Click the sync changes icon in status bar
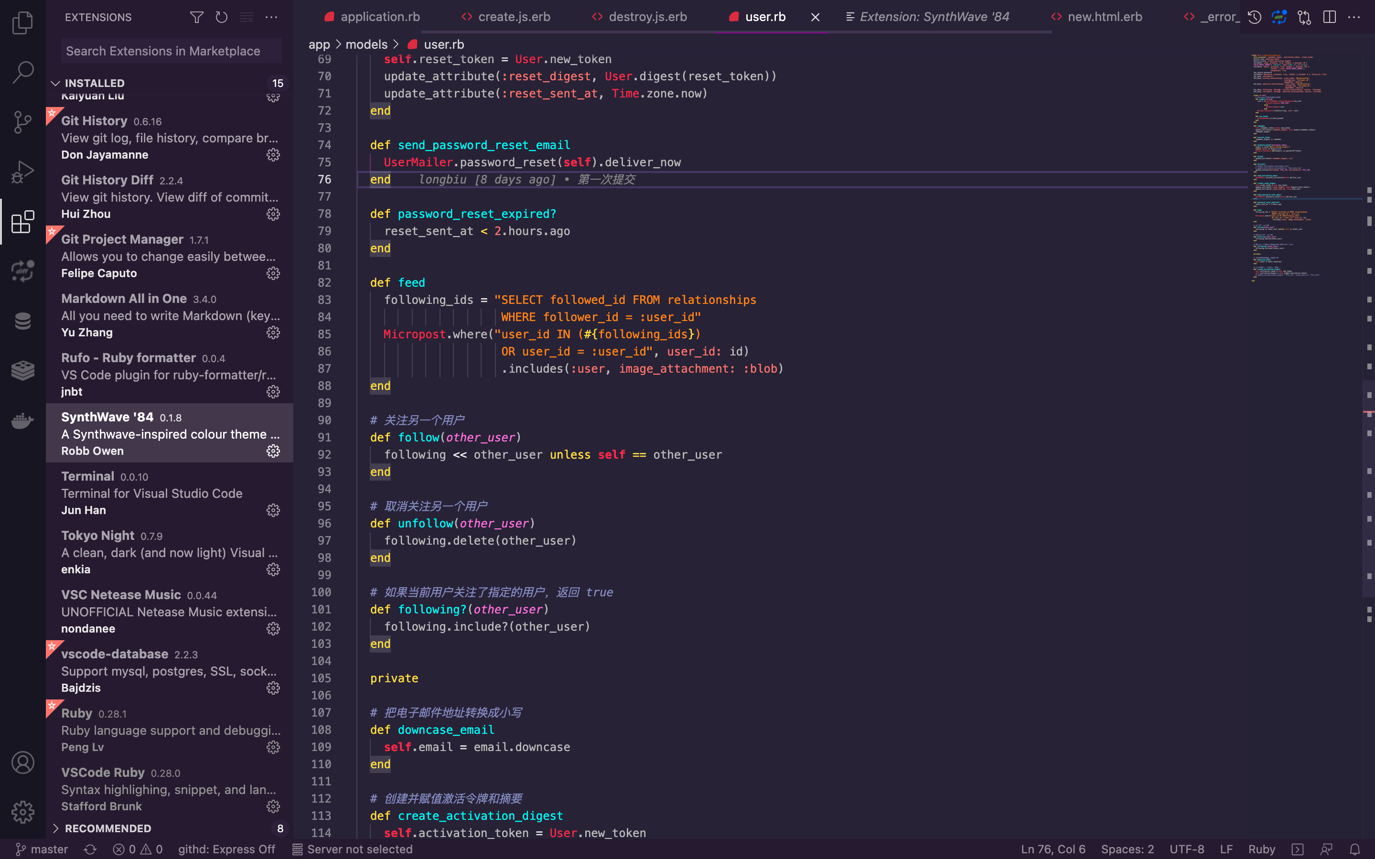This screenshot has height=859, width=1375. (90, 849)
